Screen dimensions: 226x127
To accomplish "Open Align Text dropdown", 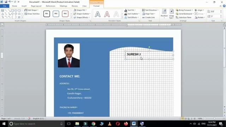I will click(x=148, y=14).
